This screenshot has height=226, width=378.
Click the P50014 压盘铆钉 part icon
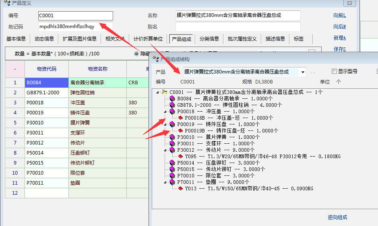pyautogui.click(x=172, y=163)
